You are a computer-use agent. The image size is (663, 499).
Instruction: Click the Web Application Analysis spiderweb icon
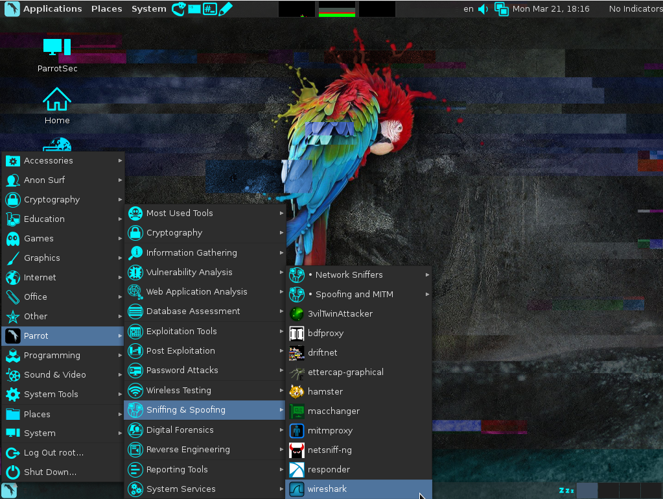[135, 291]
